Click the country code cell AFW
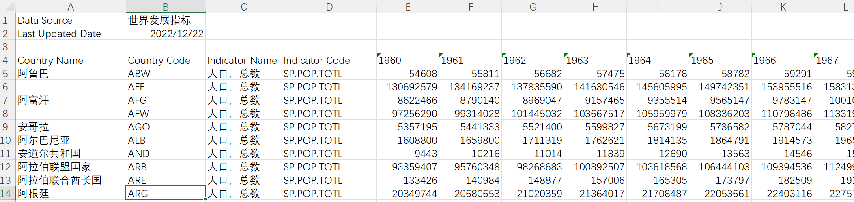The image size is (854, 202). tap(166, 114)
